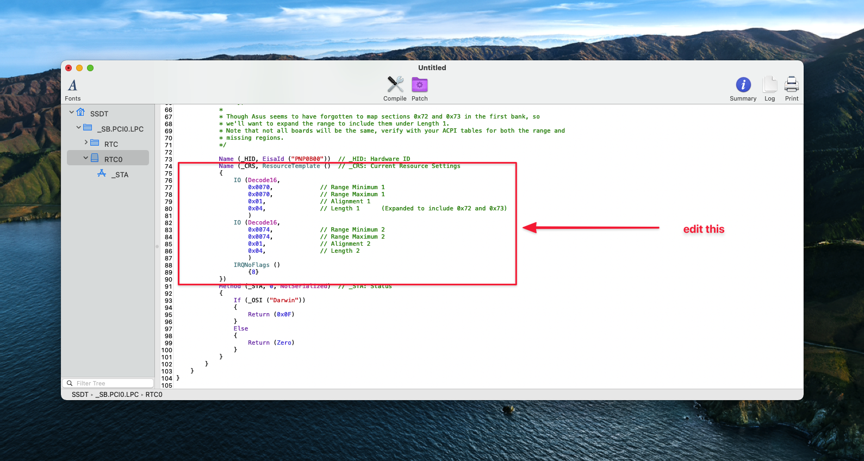Image resolution: width=864 pixels, height=461 pixels.
Task: Click SSDT in the bottom path bar
Action: pyautogui.click(x=79, y=395)
